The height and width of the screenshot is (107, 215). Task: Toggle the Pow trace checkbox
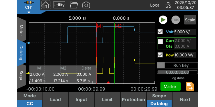tap(160, 55)
